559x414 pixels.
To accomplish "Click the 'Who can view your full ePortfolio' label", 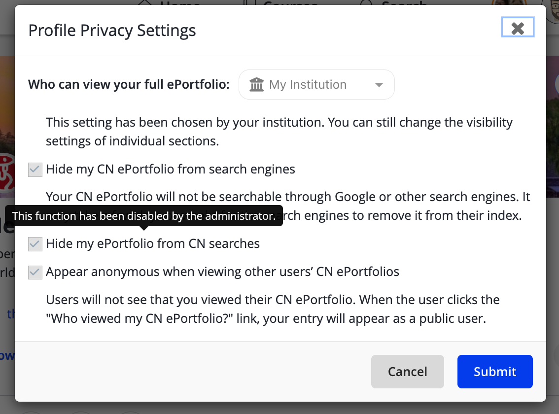I will tap(129, 84).
